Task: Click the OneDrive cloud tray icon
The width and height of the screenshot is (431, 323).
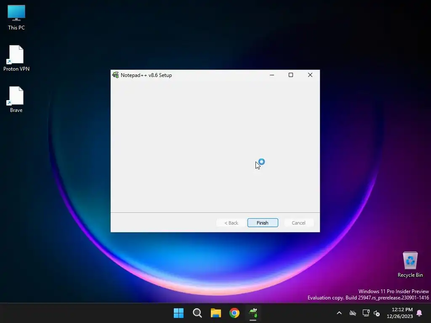Action: (x=353, y=313)
